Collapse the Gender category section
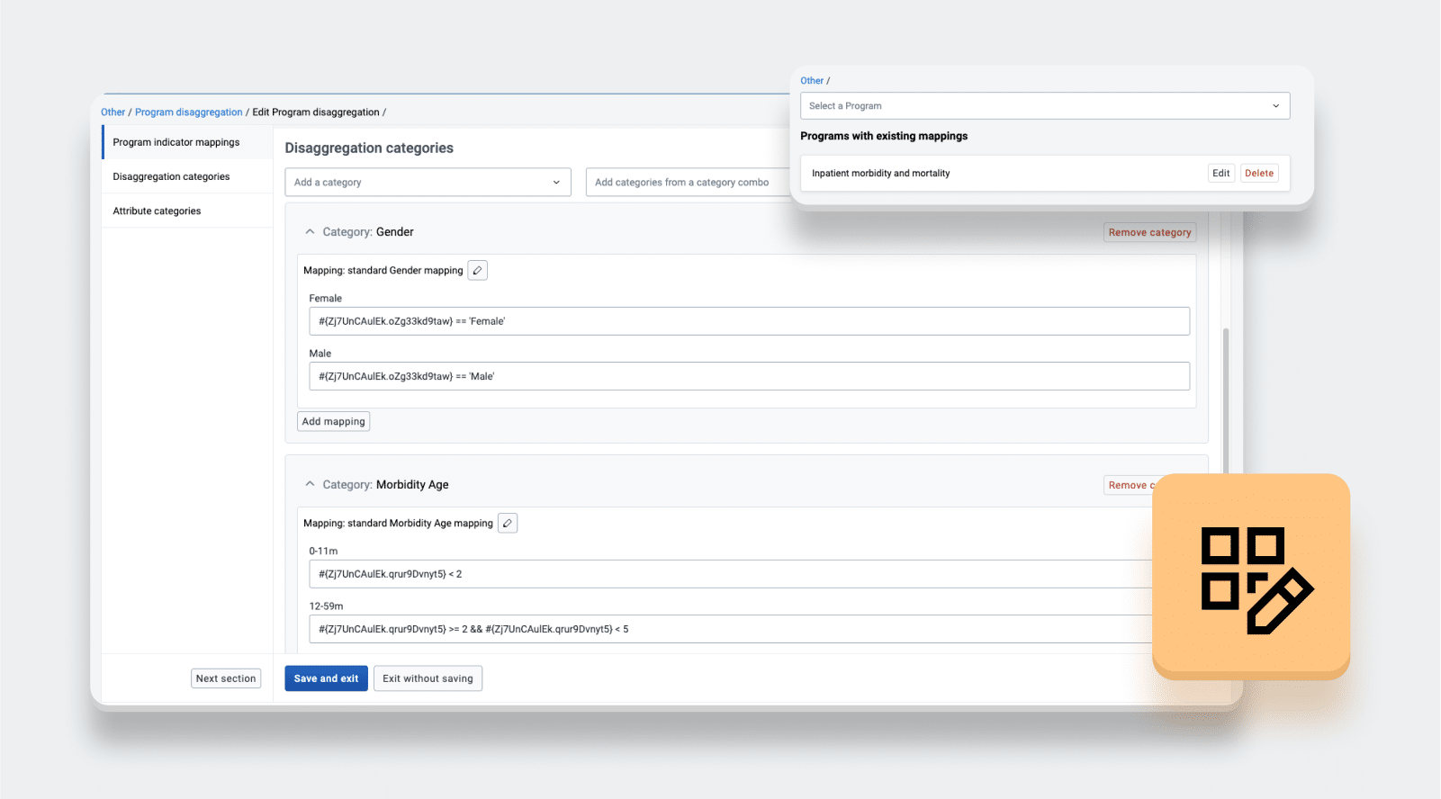The image size is (1441, 799). coord(310,232)
